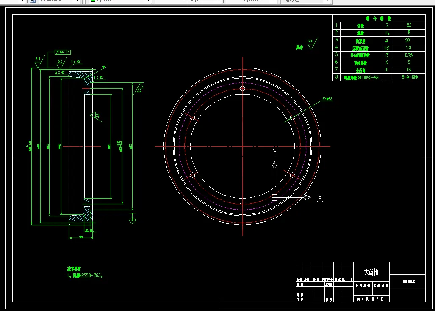Viewport: 435px width, 311px height.
Task: Click the value 18 in table row 7
Action: (409, 70)
